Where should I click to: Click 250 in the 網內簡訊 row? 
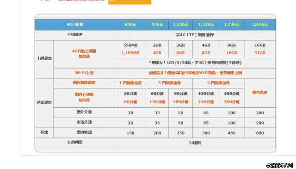pos(180,133)
